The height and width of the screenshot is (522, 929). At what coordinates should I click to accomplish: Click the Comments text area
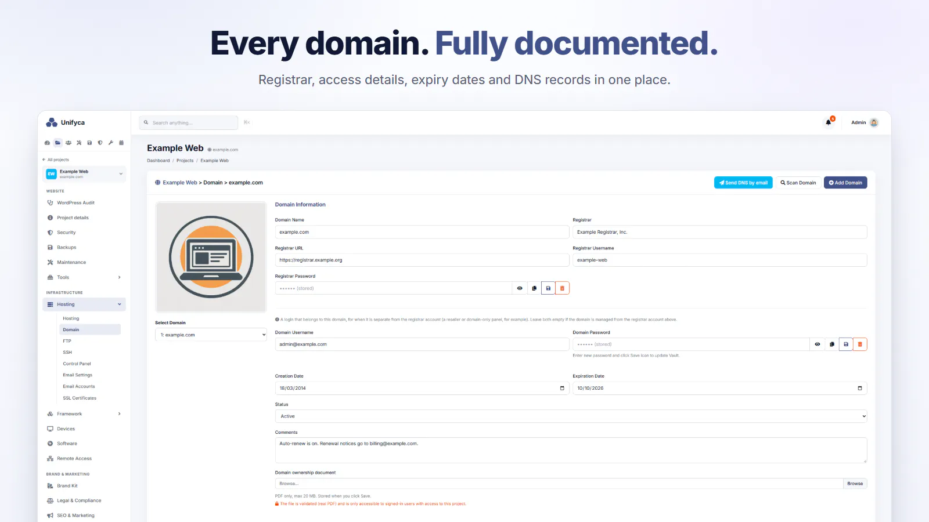(571, 450)
